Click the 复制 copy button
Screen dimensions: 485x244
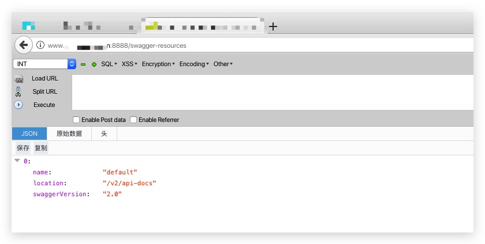[x=41, y=148]
